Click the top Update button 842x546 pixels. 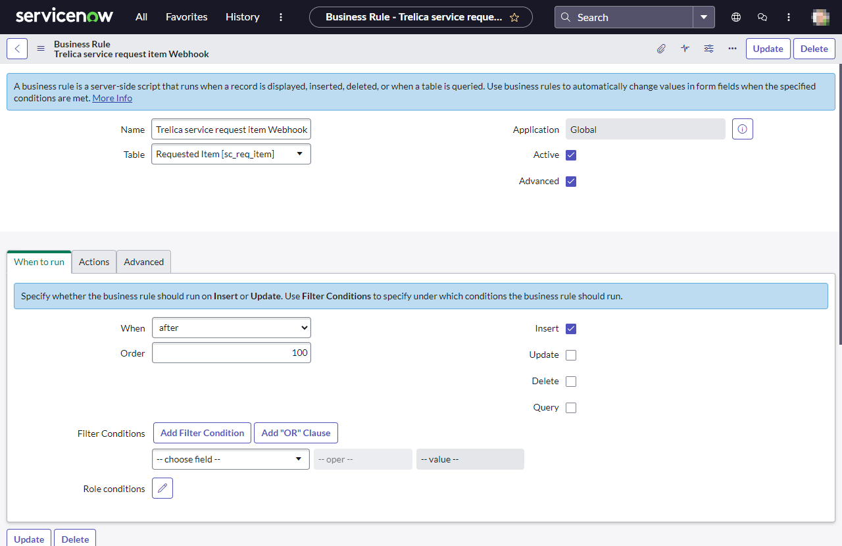[768, 49]
